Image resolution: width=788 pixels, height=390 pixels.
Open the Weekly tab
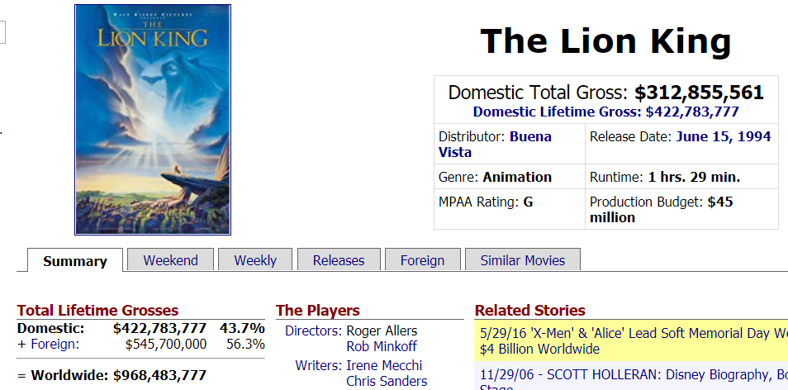click(255, 259)
